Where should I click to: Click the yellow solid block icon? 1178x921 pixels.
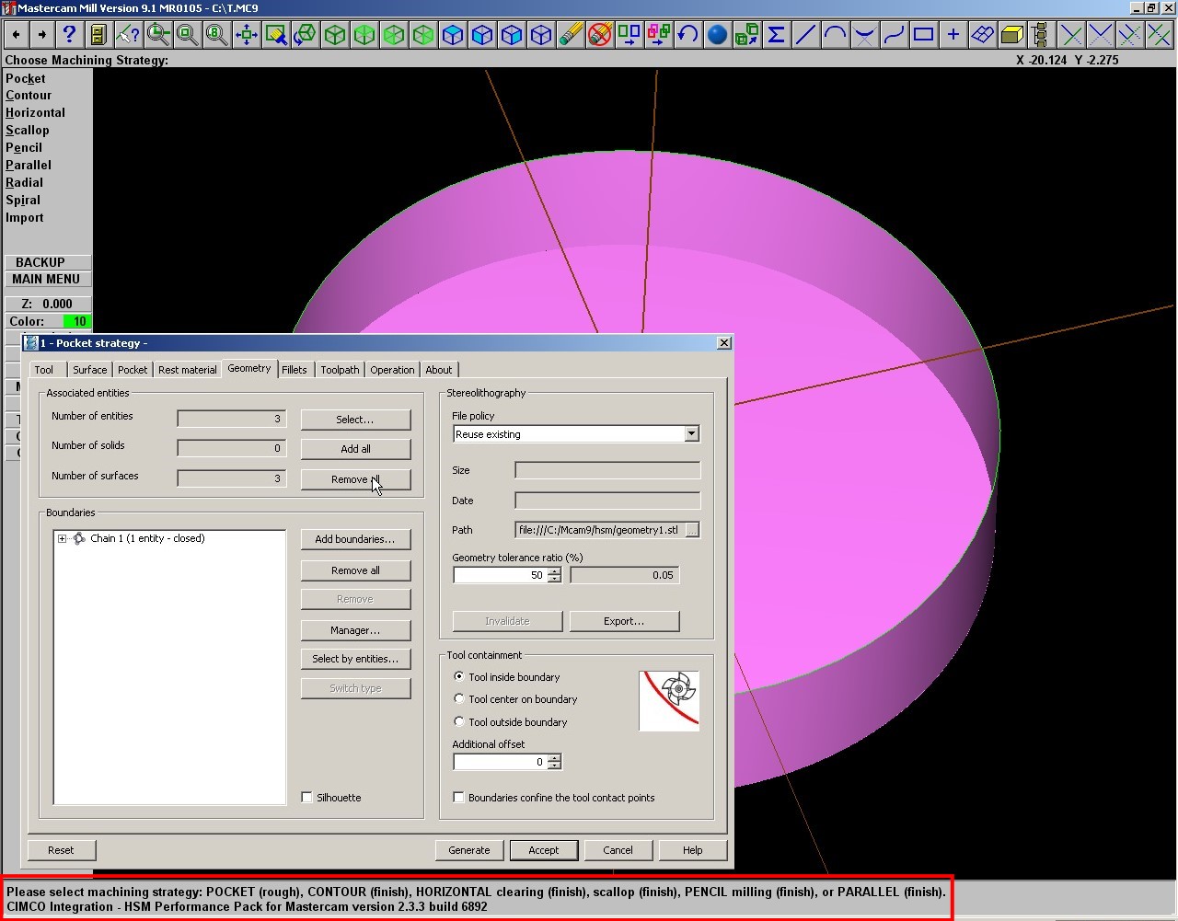click(x=1011, y=35)
